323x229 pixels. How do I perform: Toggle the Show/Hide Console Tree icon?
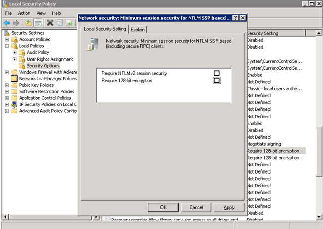[38, 23]
